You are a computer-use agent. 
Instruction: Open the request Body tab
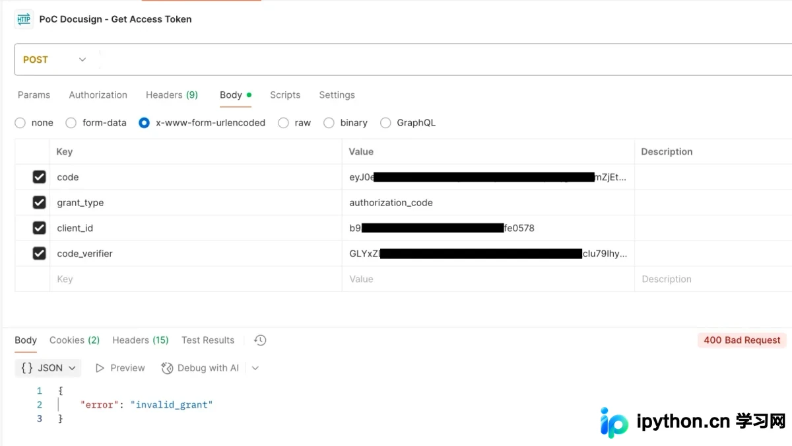point(236,95)
